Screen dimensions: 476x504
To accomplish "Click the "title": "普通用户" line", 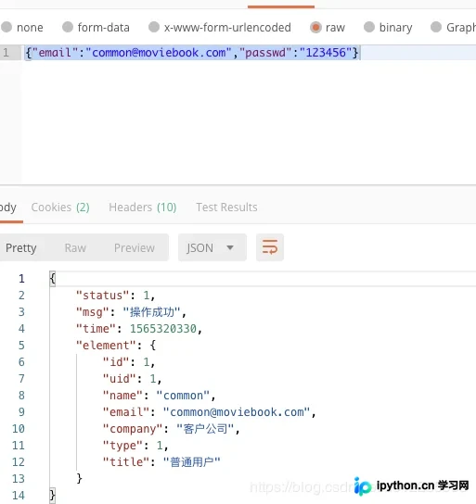I will (161, 462).
